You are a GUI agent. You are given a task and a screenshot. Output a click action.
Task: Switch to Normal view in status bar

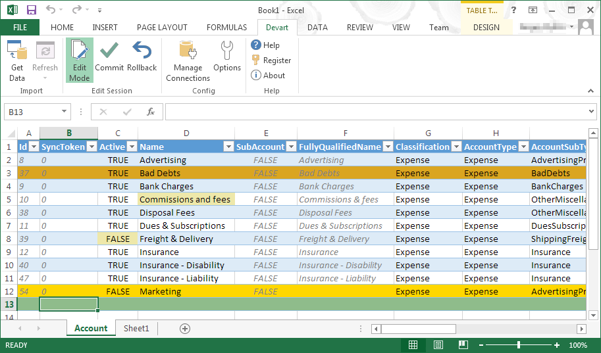[x=413, y=345]
